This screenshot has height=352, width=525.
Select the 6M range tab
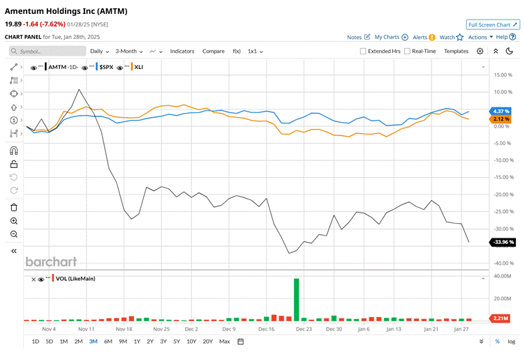[x=108, y=342]
